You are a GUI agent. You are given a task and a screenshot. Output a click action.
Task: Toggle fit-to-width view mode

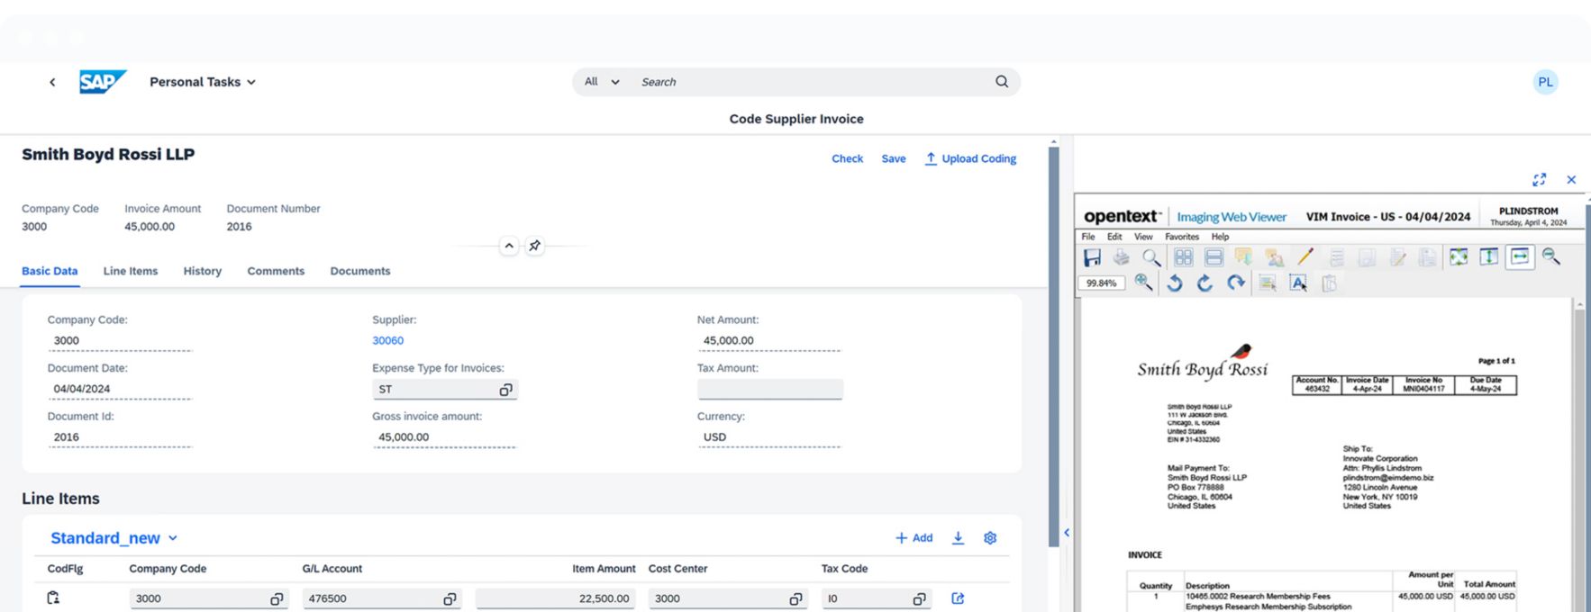pyautogui.click(x=1520, y=257)
